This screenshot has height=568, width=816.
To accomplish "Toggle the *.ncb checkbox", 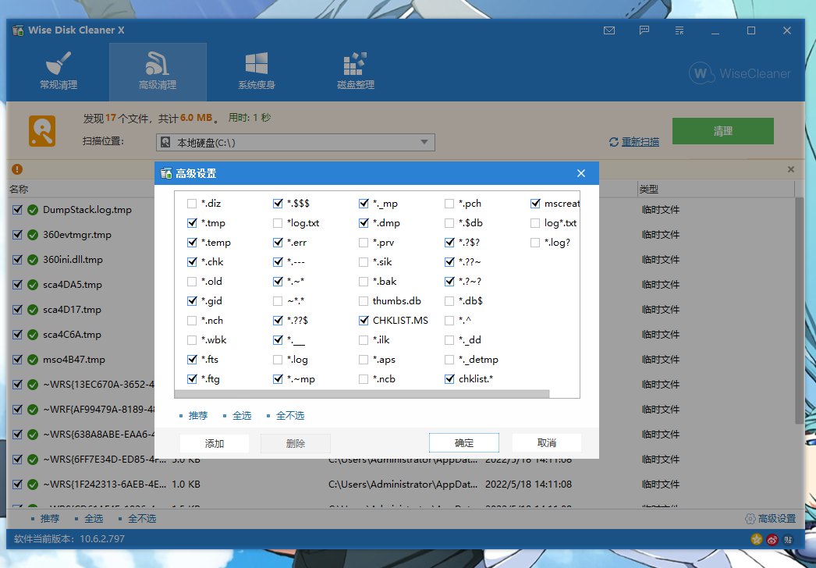I will tap(364, 379).
